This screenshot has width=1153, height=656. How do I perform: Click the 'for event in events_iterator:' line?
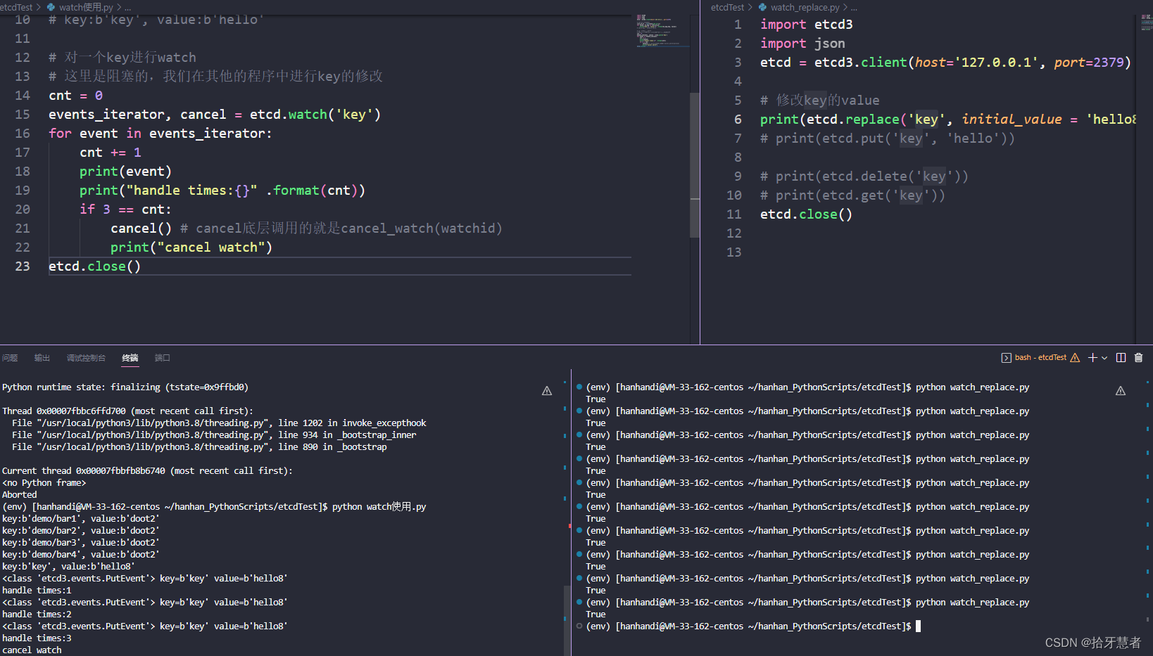[x=160, y=134]
